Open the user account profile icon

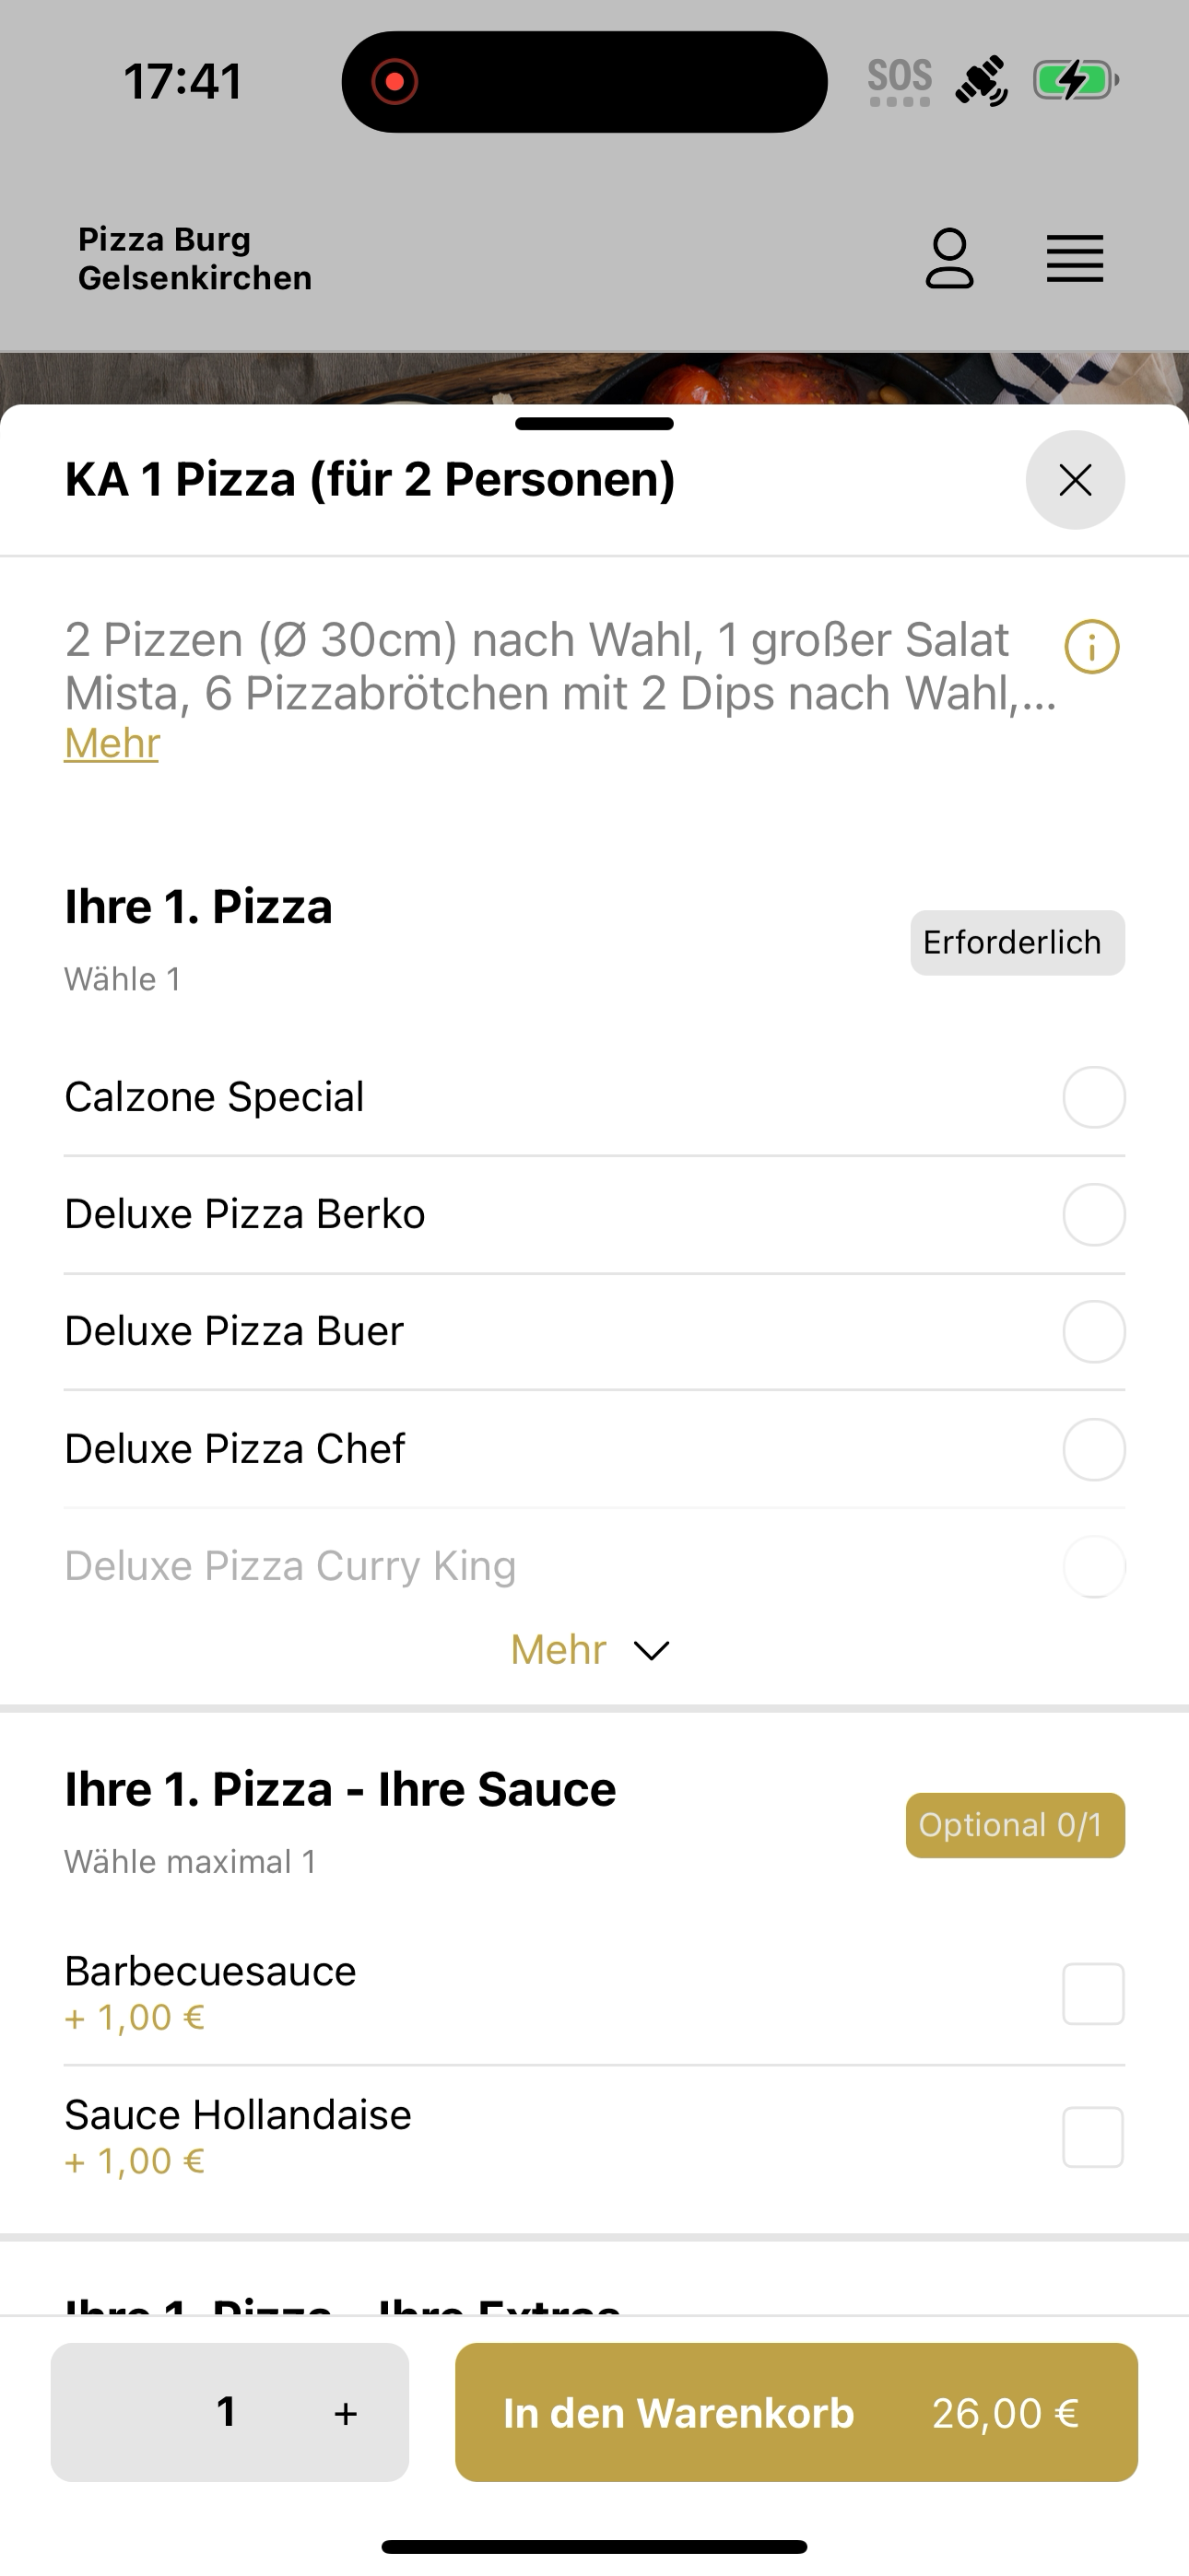[948, 259]
